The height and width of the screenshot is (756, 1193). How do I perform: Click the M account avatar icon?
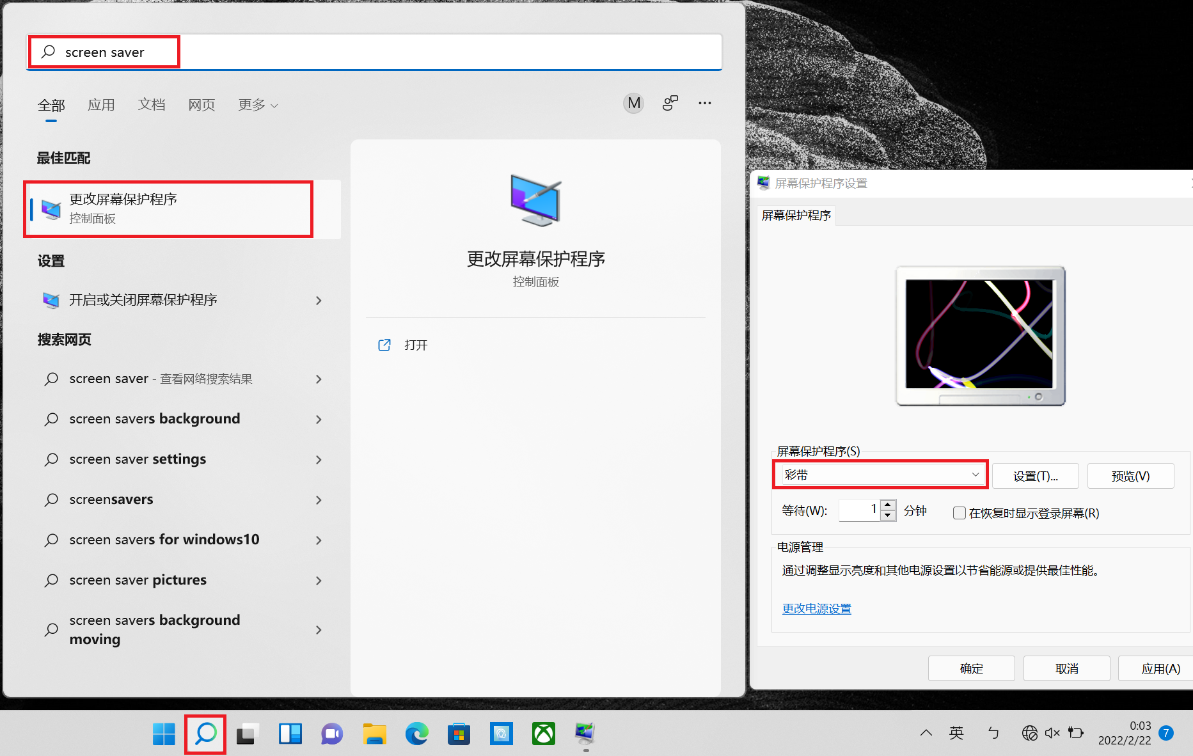tap(633, 103)
